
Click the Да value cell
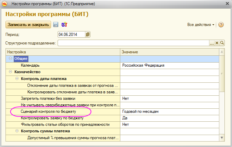170,118
